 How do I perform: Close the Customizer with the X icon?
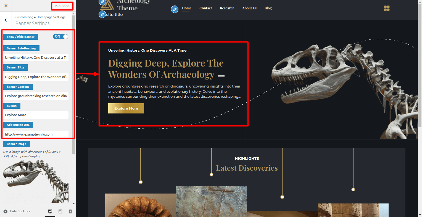pyautogui.click(x=6, y=6)
